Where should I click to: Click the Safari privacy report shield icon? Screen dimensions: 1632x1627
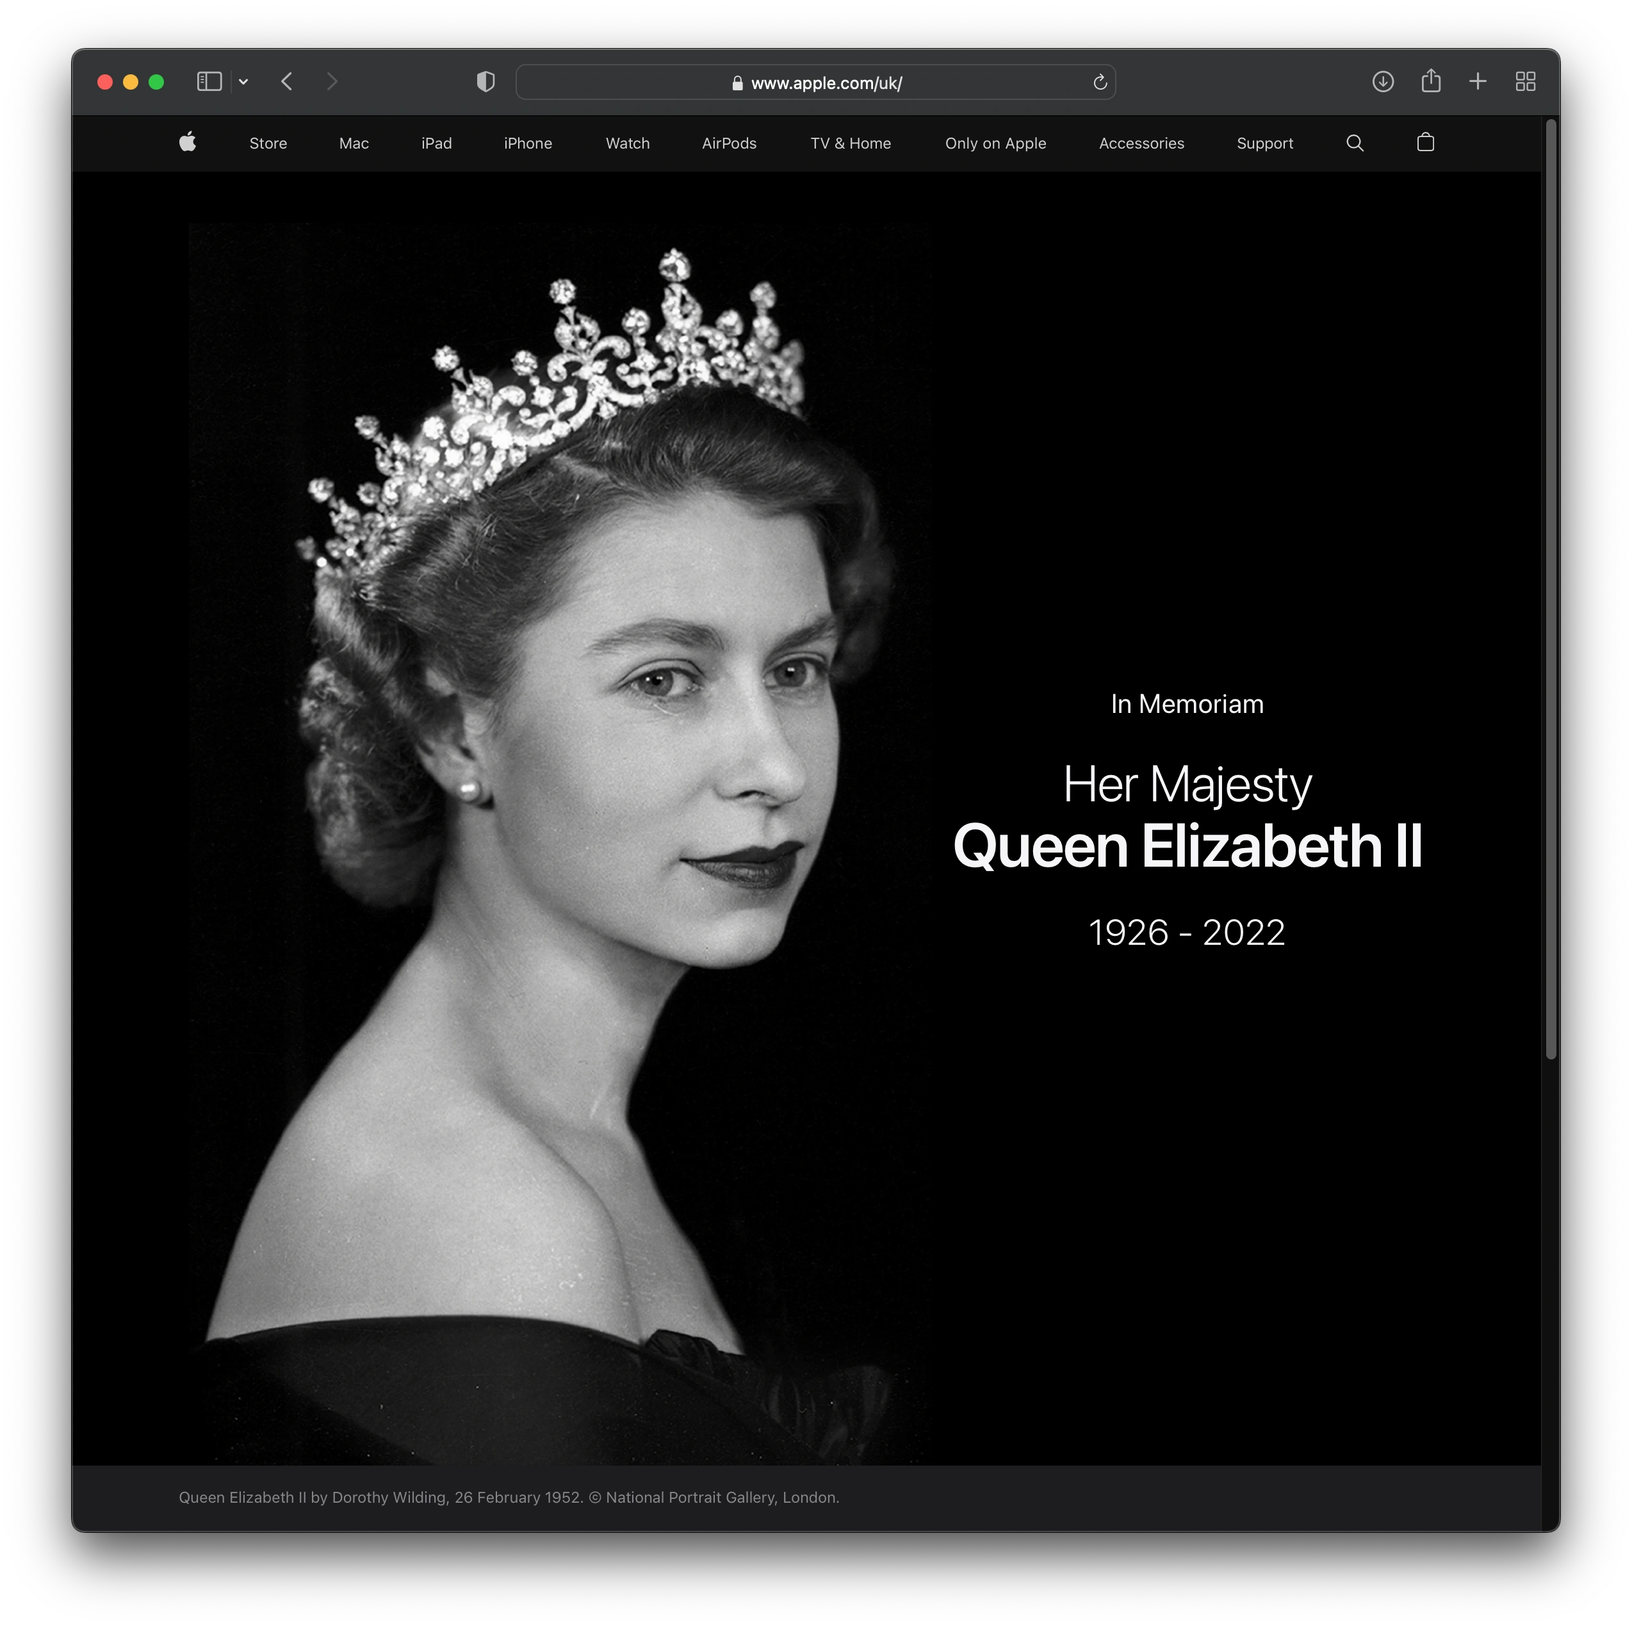[x=485, y=82]
